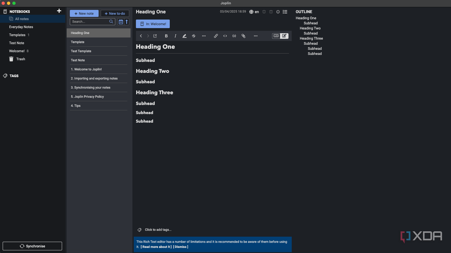Viewport: 451px width, 253px height.
Task: Select Test Note in note list
Action: tap(99, 60)
